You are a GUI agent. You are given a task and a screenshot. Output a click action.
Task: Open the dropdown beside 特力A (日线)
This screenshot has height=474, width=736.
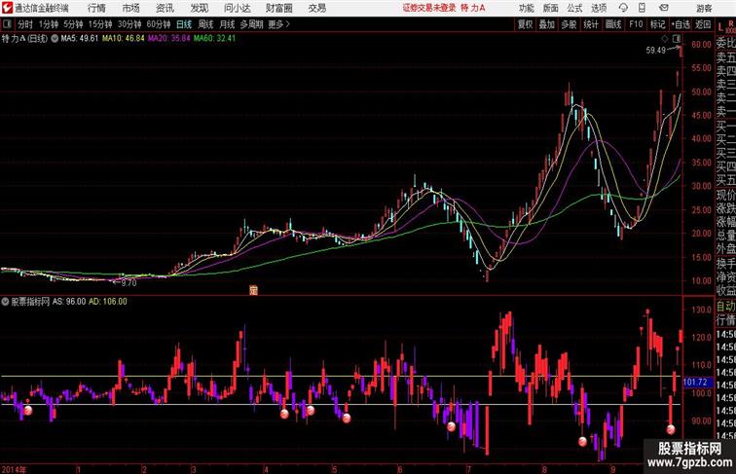pos(55,39)
